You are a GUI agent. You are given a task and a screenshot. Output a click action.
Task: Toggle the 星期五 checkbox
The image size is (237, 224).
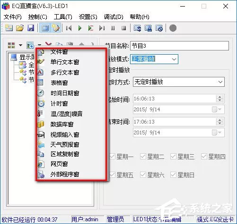click(x=112, y=175)
